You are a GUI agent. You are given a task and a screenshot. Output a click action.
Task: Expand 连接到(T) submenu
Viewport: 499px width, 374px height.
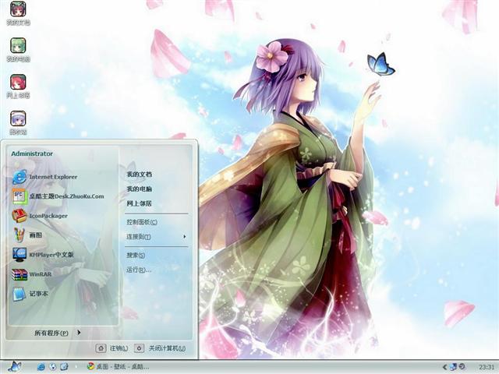[156, 237]
